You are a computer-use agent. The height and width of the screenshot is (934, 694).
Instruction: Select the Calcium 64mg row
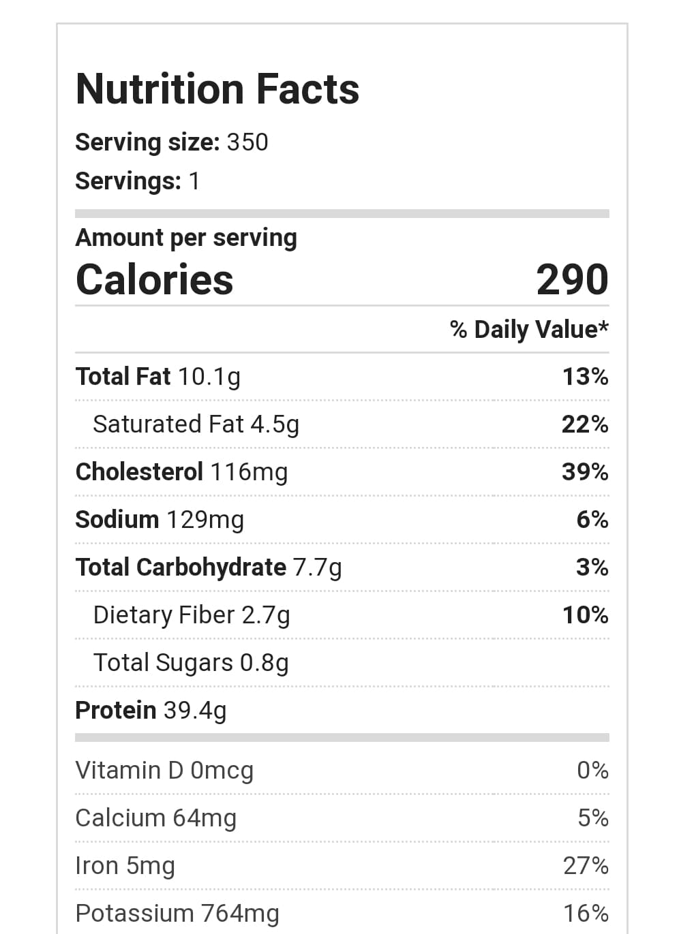point(156,818)
